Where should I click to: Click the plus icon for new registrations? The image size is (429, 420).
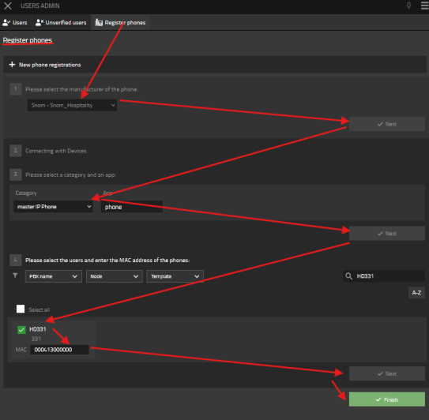(12, 65)
